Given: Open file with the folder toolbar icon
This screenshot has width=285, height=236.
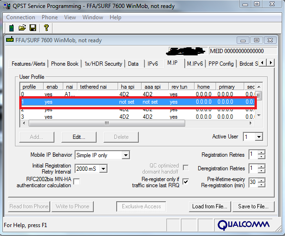Looking at the screenshot, I should click(x=22, y=28).
